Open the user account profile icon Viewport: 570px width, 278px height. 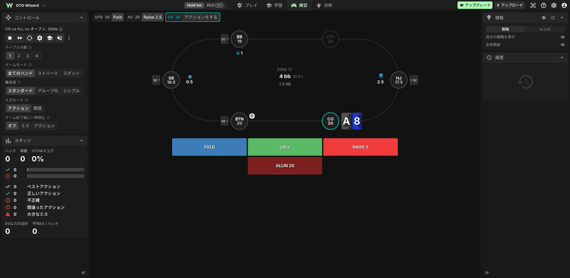pos(564,6)
